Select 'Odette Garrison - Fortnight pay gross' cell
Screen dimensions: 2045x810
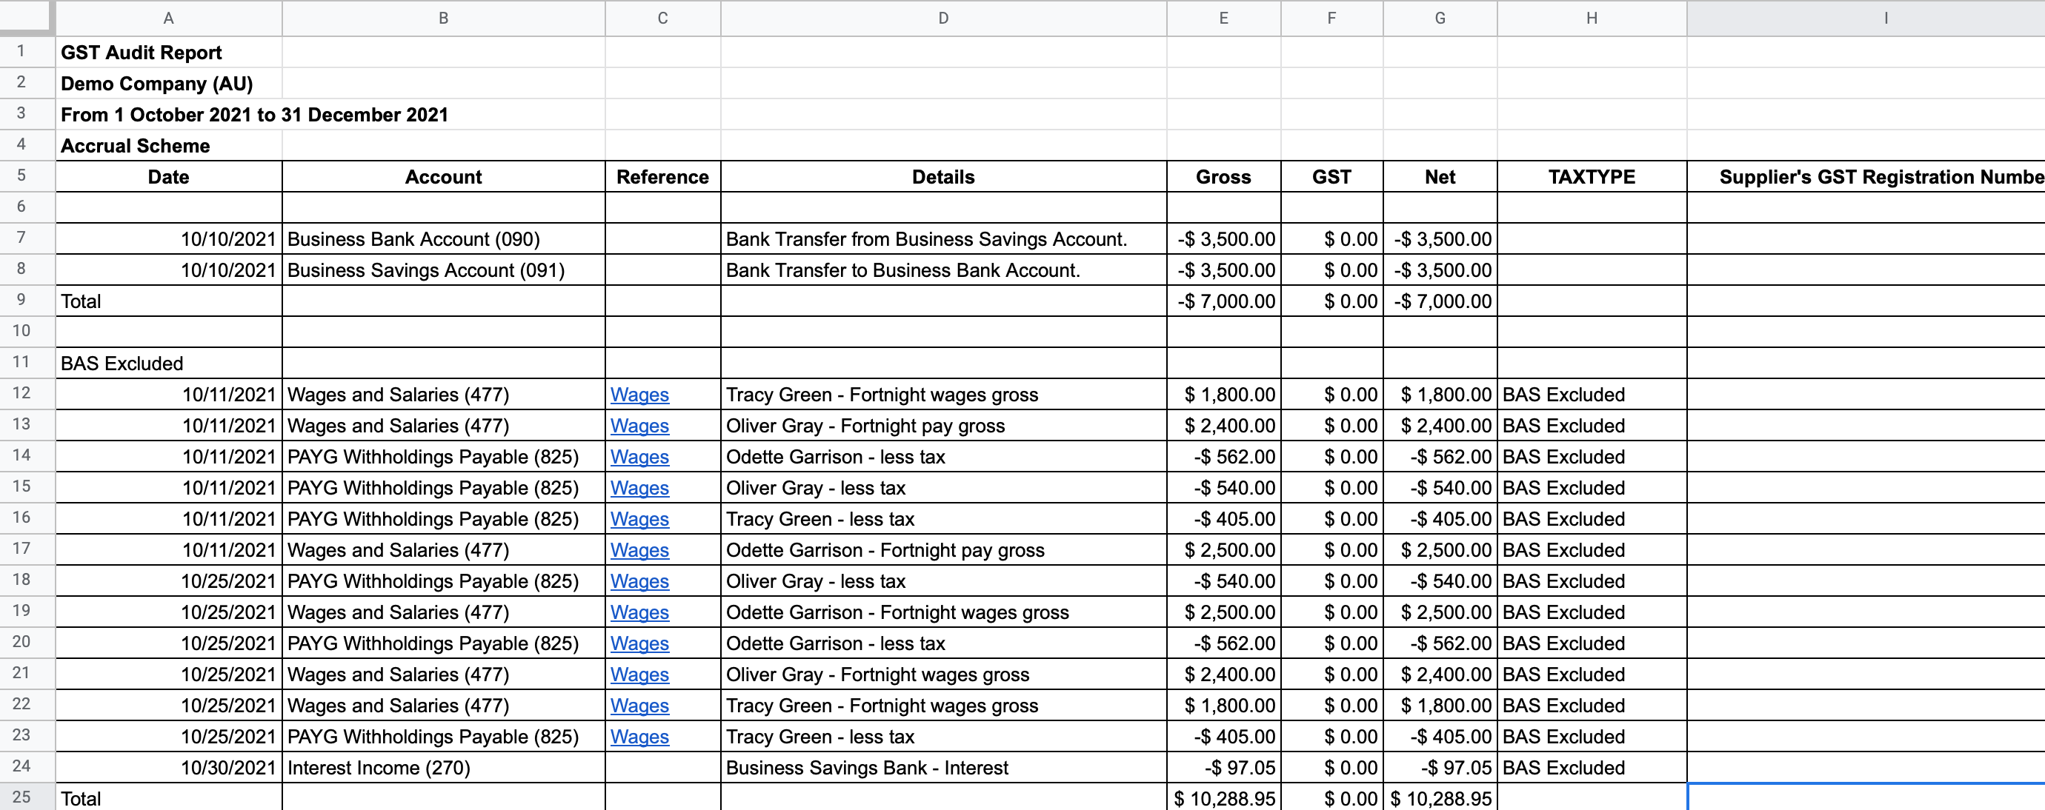943,550
